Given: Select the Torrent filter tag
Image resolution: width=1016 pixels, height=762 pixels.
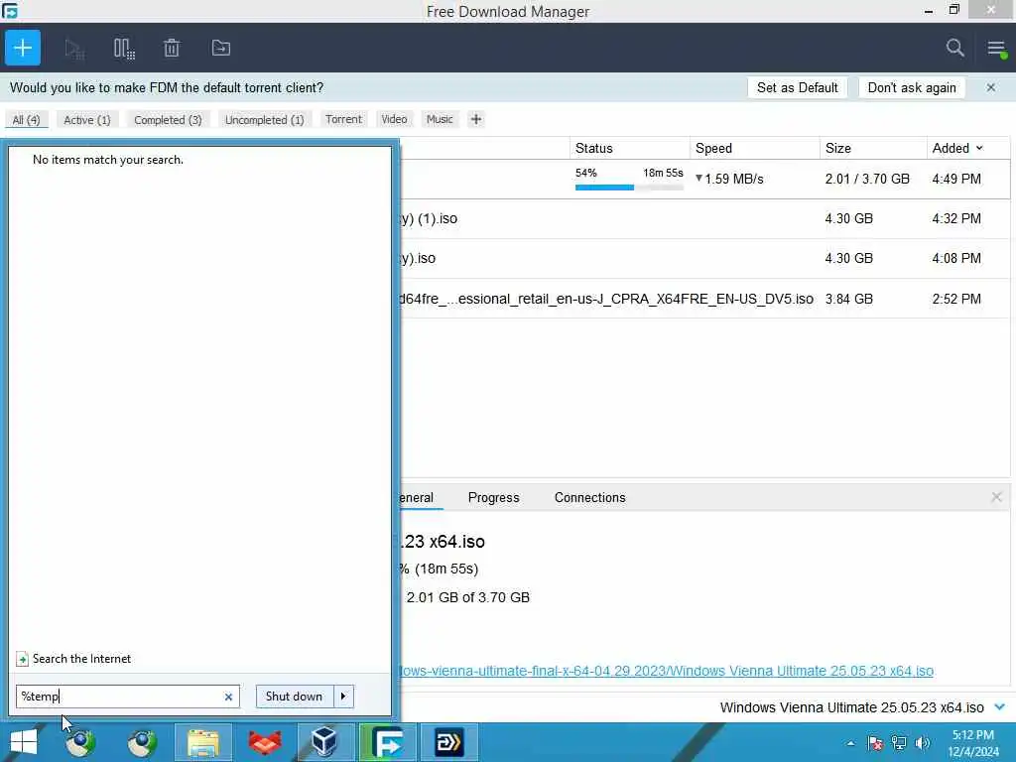Looking at the screenshot, I should tap(343, 119).
